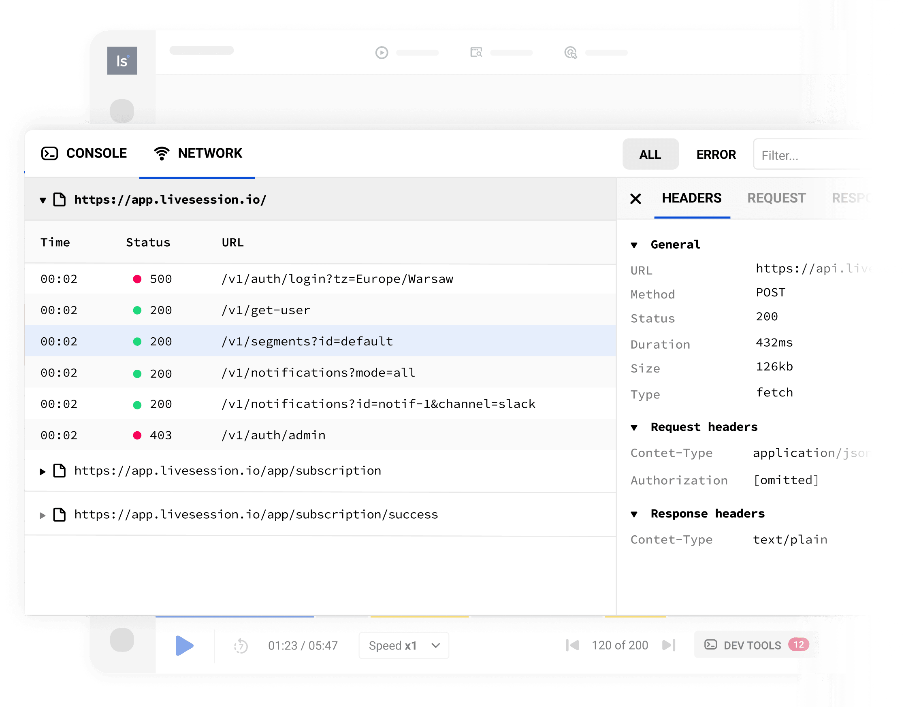
Task: Play the session recording
Action: pos(184,645)
